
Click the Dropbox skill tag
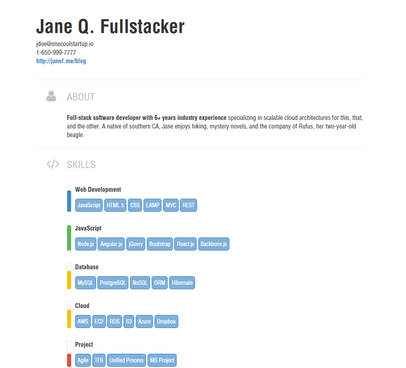click(166, 321)
